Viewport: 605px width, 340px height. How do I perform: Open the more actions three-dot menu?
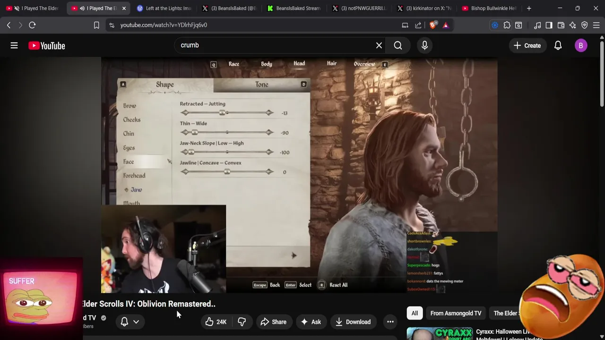click(x=390, y=322)
